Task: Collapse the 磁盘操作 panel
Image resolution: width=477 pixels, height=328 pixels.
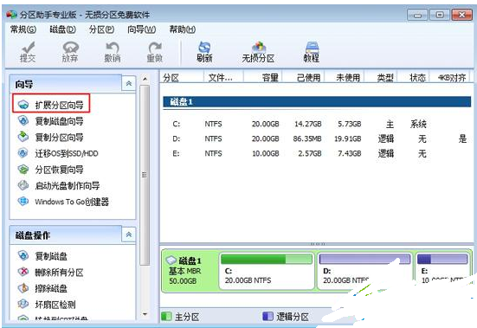Action: [129, 235]
